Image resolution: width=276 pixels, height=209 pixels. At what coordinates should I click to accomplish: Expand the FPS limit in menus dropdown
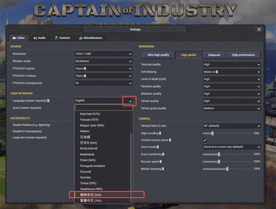pyautogui.click(x=103, y=76)
